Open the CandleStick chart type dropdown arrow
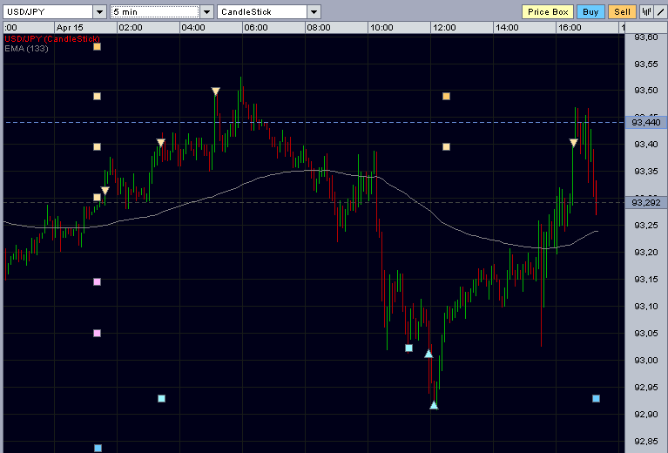 314,12
